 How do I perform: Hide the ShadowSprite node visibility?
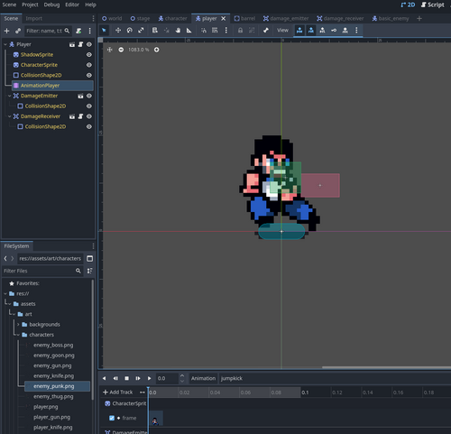point(89,55)
